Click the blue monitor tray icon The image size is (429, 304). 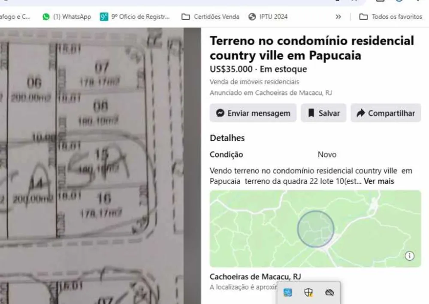[287, 292]
